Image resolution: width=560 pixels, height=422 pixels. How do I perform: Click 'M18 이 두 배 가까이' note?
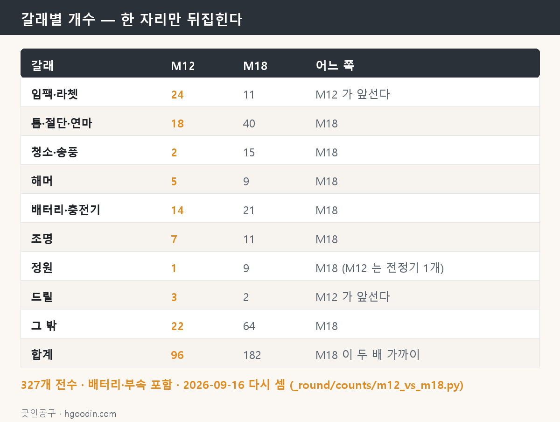point(368,355)
